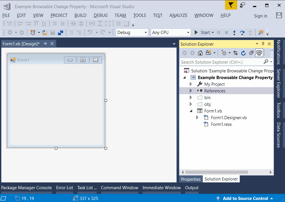Click the Tab Order layout icon
The width and height of the screenshot is (285, 202).
[126, 24]
